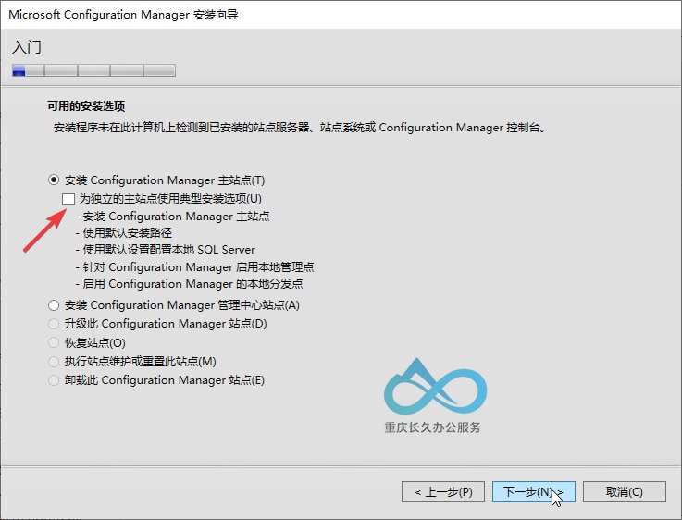Click the "使用默认安装路径" bullet text

click(123, 233)
